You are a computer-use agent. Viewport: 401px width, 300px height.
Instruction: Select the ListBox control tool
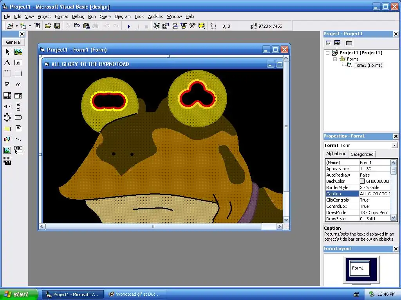pyautogui.click(x=18, y=96)
